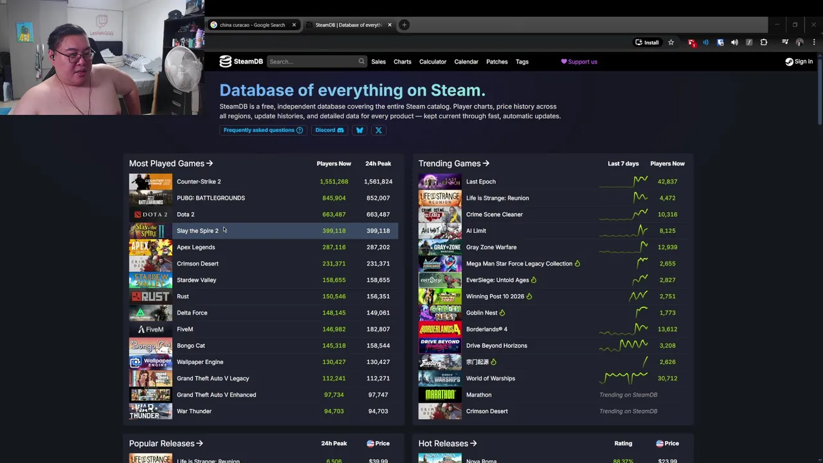Image resolution: width=823 pixels, height=463 pixels.
Task: Expand Trending Games list
Action: tap(454, 163)
